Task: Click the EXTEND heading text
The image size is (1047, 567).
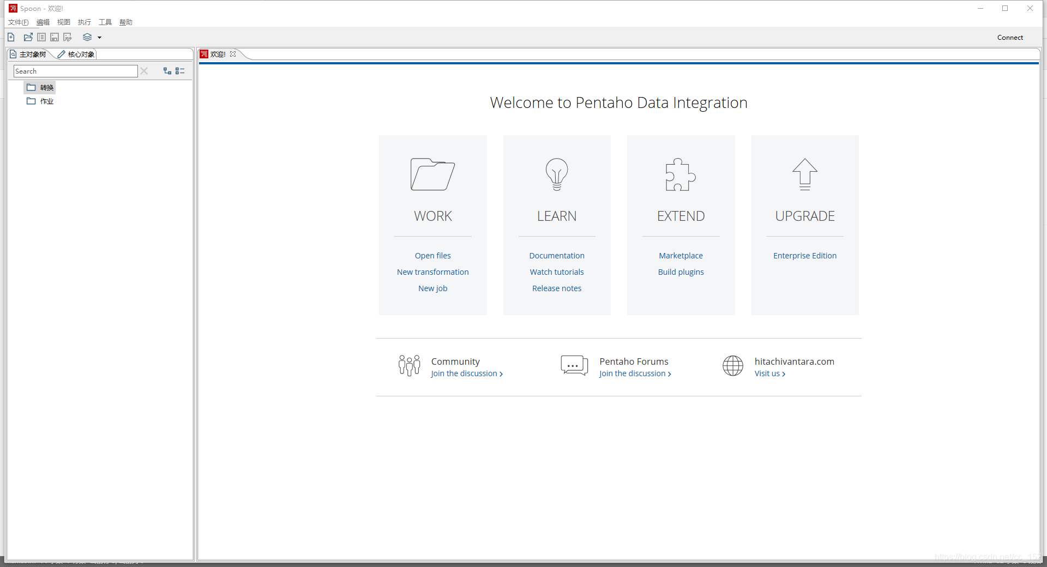Action: click(681, 216)
